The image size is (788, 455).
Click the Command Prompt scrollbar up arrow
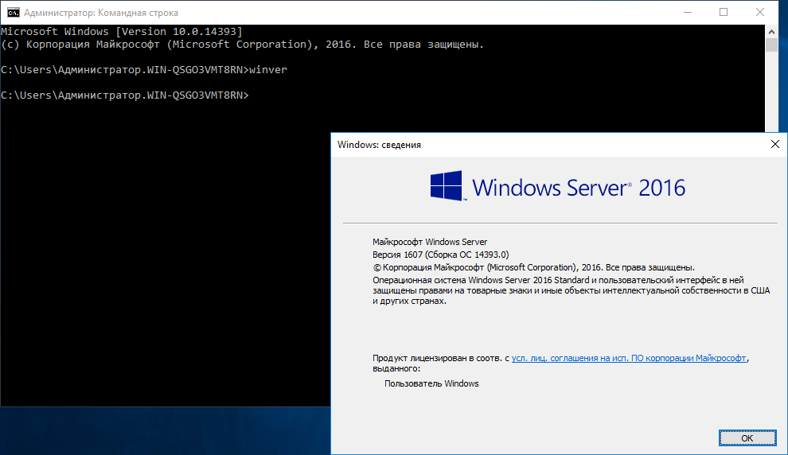771,31
